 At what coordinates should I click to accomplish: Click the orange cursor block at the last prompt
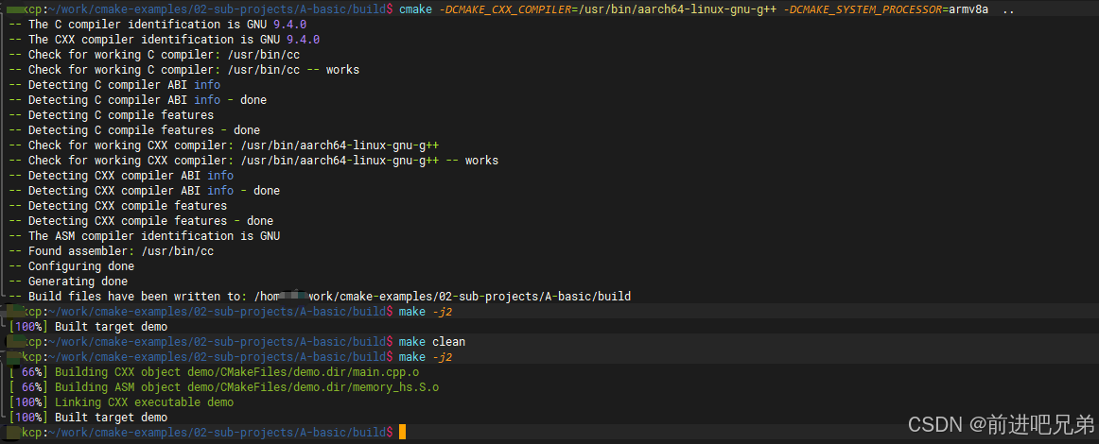(x=402, y=432)
